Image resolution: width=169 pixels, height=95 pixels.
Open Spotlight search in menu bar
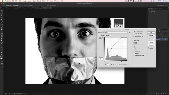(x=163, y=1)
